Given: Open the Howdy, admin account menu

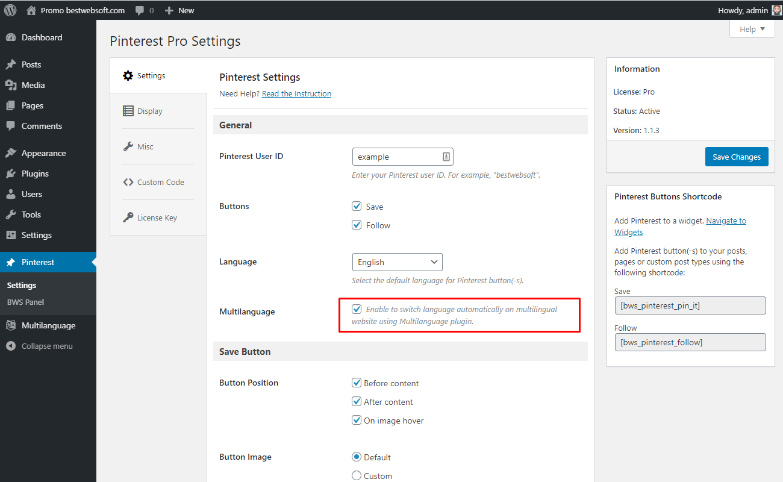Looking at the screenshot, I should (750, 10).
